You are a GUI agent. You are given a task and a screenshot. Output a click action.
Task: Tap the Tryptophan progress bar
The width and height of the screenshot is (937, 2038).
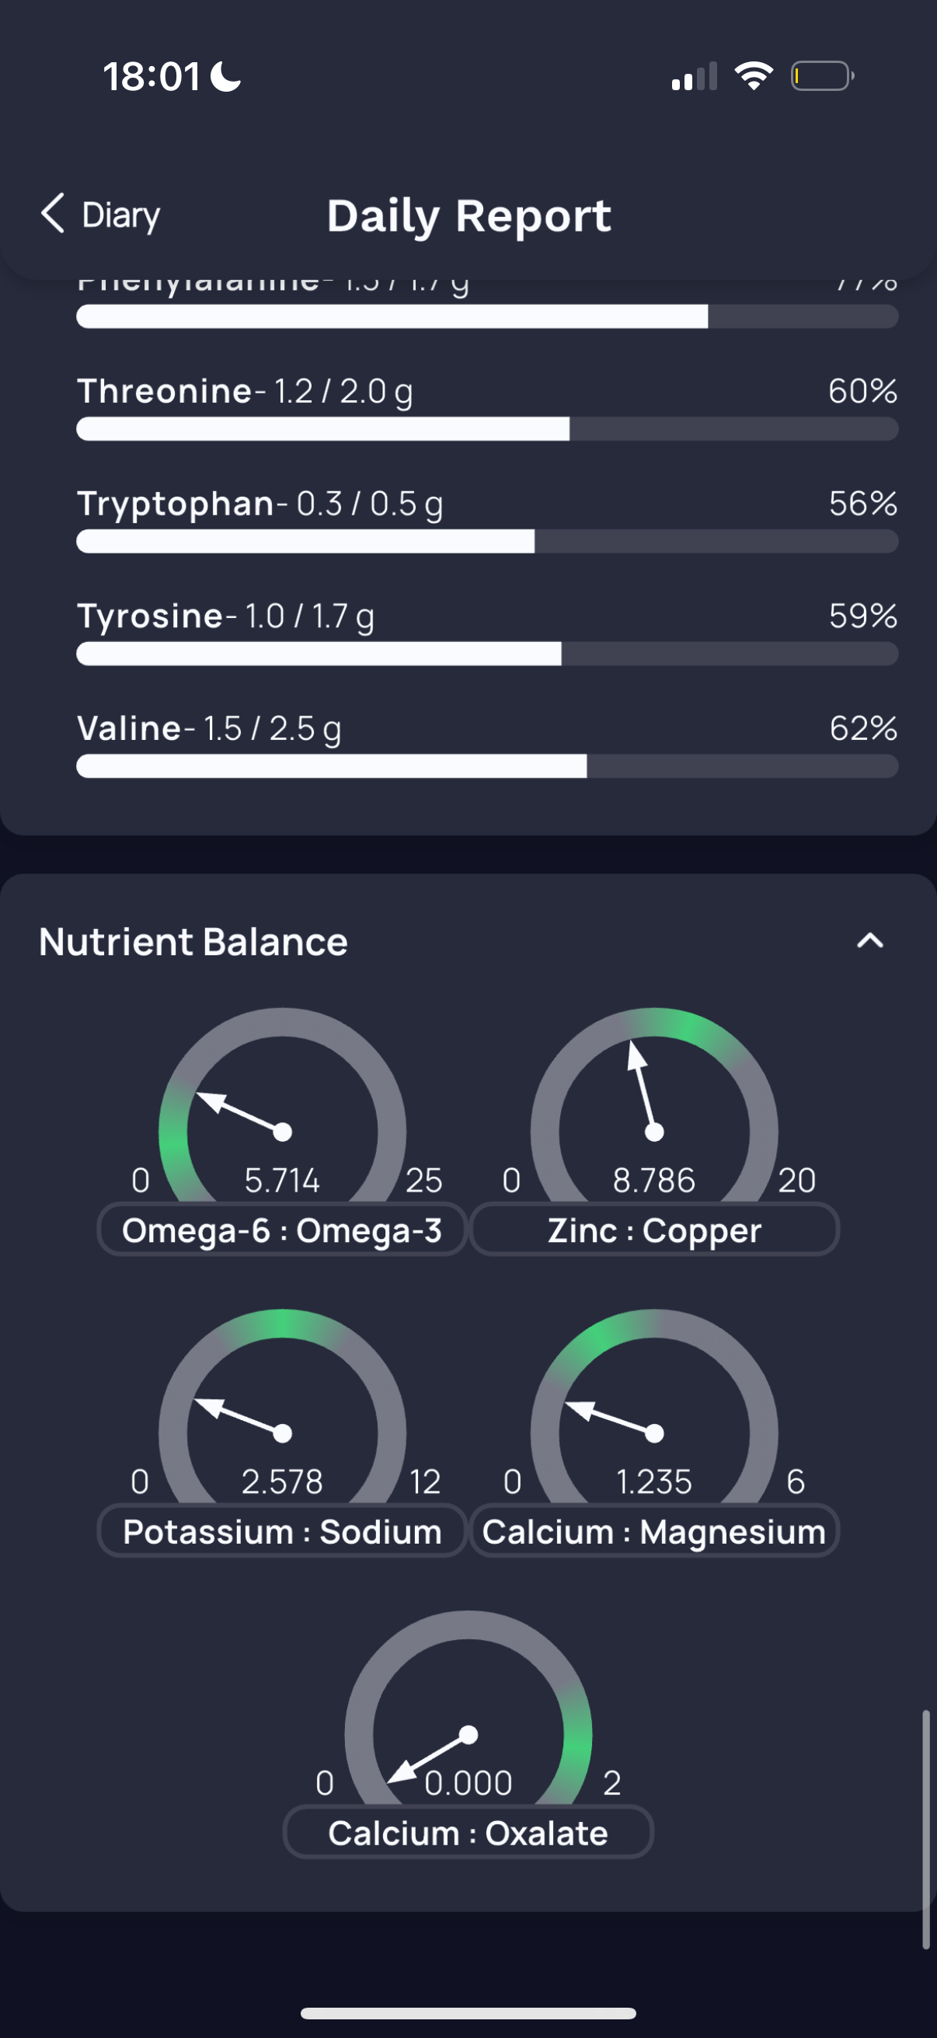coord(487,541)
